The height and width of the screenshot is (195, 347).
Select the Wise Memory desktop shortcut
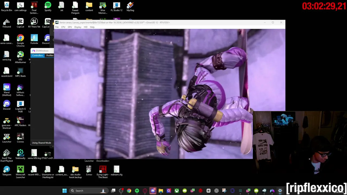coord(103,8)
